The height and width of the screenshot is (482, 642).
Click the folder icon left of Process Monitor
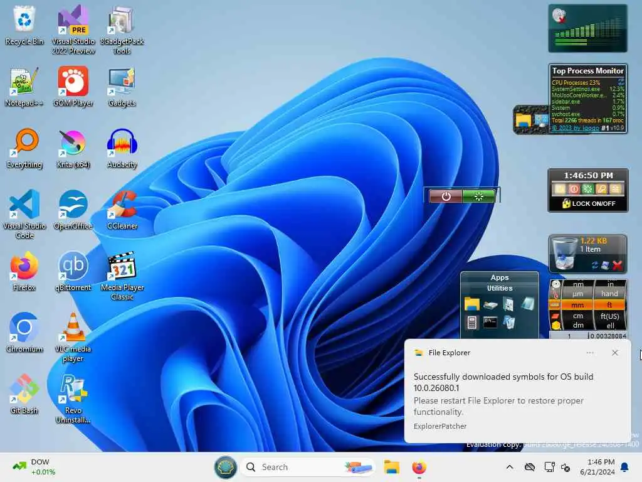[x=524, y=120]
